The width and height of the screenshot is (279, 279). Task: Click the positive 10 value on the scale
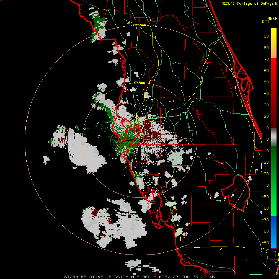click(x=266, y=128)
